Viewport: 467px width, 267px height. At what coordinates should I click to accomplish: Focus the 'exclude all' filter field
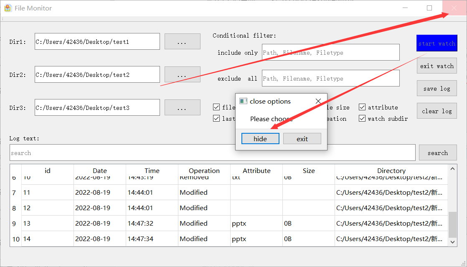(330, 79)
